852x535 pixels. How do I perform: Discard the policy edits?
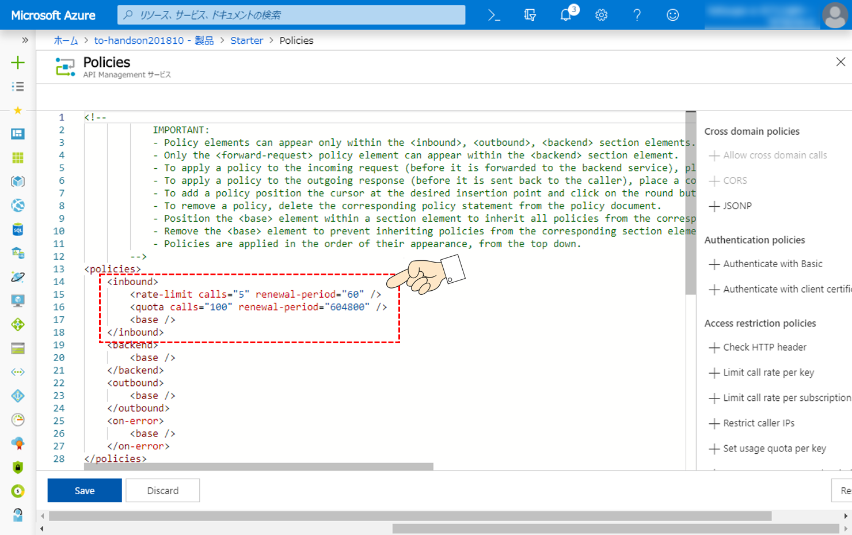tap(162, 490)
